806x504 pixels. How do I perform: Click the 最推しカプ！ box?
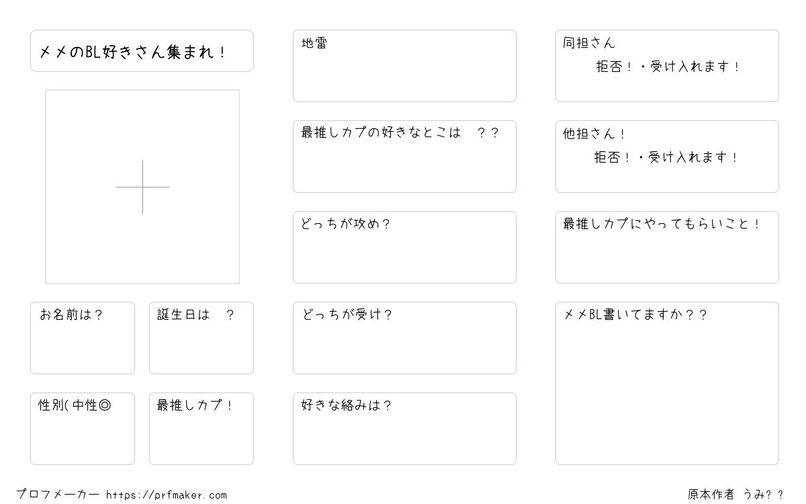point(201,429)
